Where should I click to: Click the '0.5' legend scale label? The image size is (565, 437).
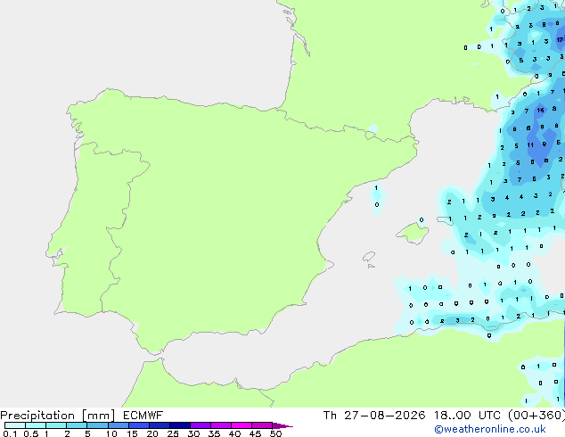[31, 433]
